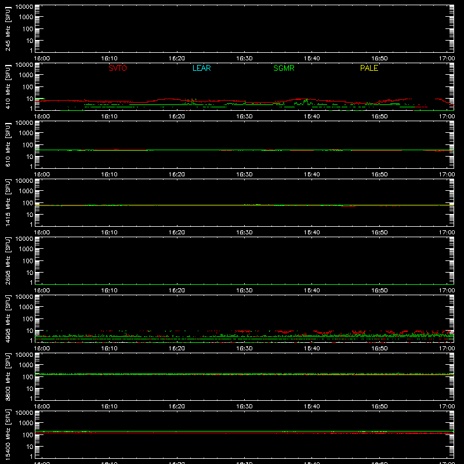Select the 4995 MHz [SFU] axis title

coord(8,318)
